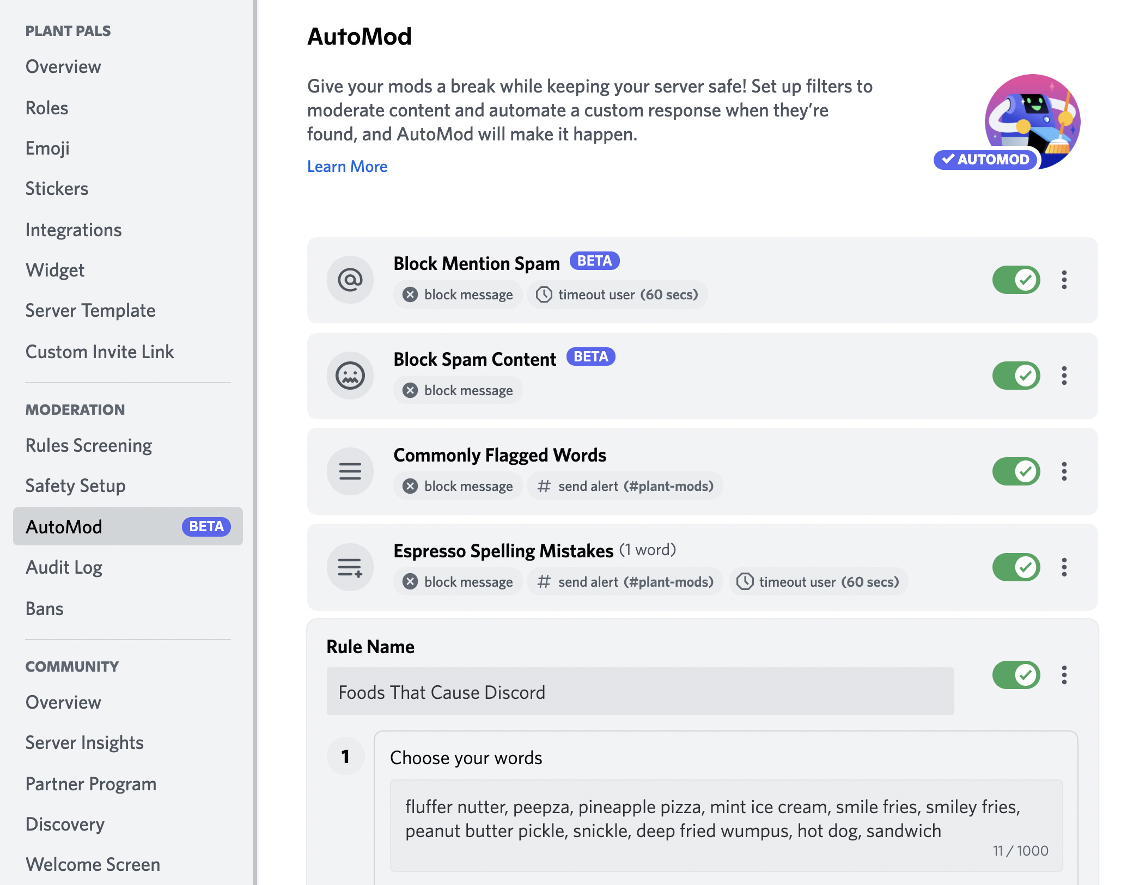Click the custom words icon for Espresso Spelling Mistakes
The image size is (1121, 885).
tap(350, 567)
